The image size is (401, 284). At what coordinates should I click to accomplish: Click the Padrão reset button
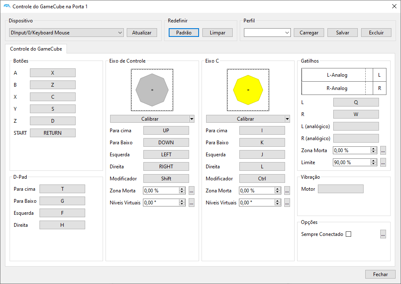click(x=184, y=33)
